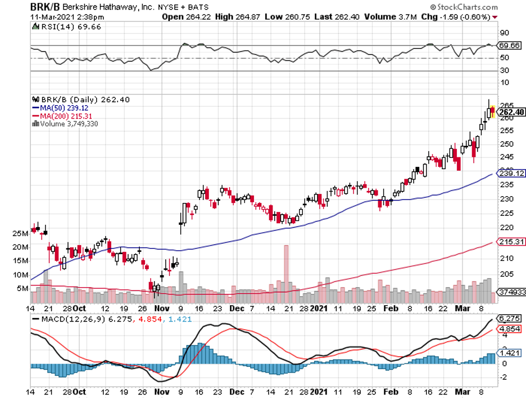Click the BRK/B (Daily) 262.40 legend text
The height and width of the screenshot is (399, 526).
coord(85,99)
